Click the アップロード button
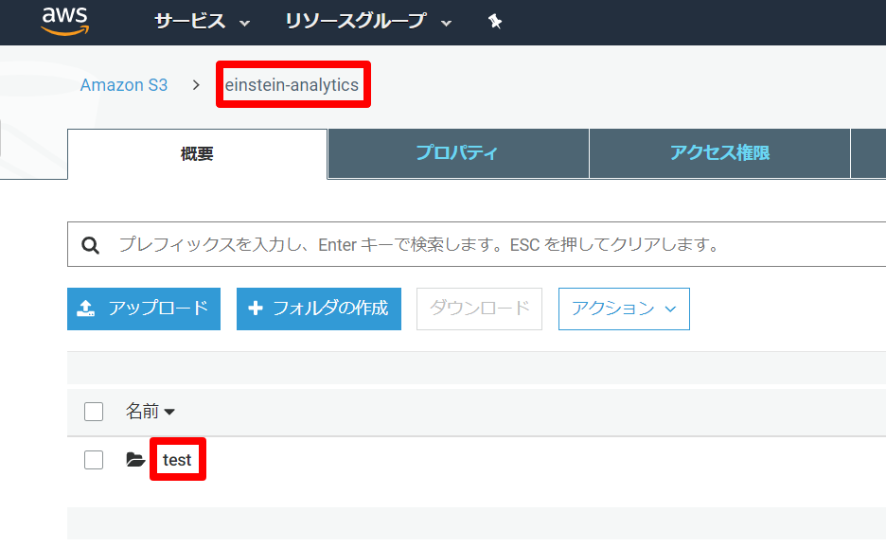Screen dimensions: 886x547 [x=144, y=309]
